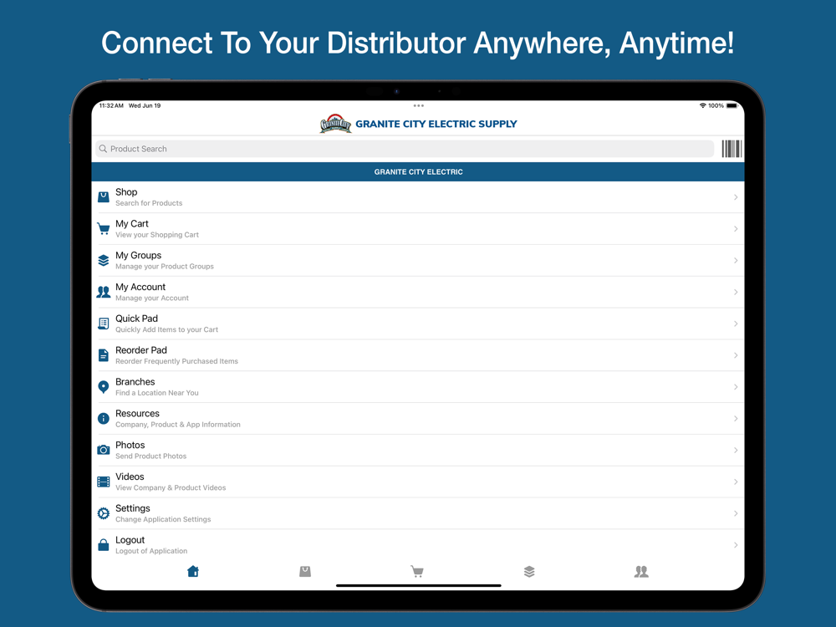The height and width of the screenshot is (627, 836).
Task: Open the Settings row chevron
Action: [x=735, y=513]
